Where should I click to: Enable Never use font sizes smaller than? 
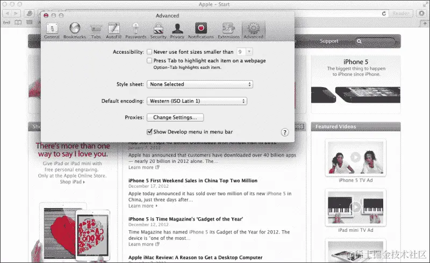pyautogui.click(x=149, y=52)
